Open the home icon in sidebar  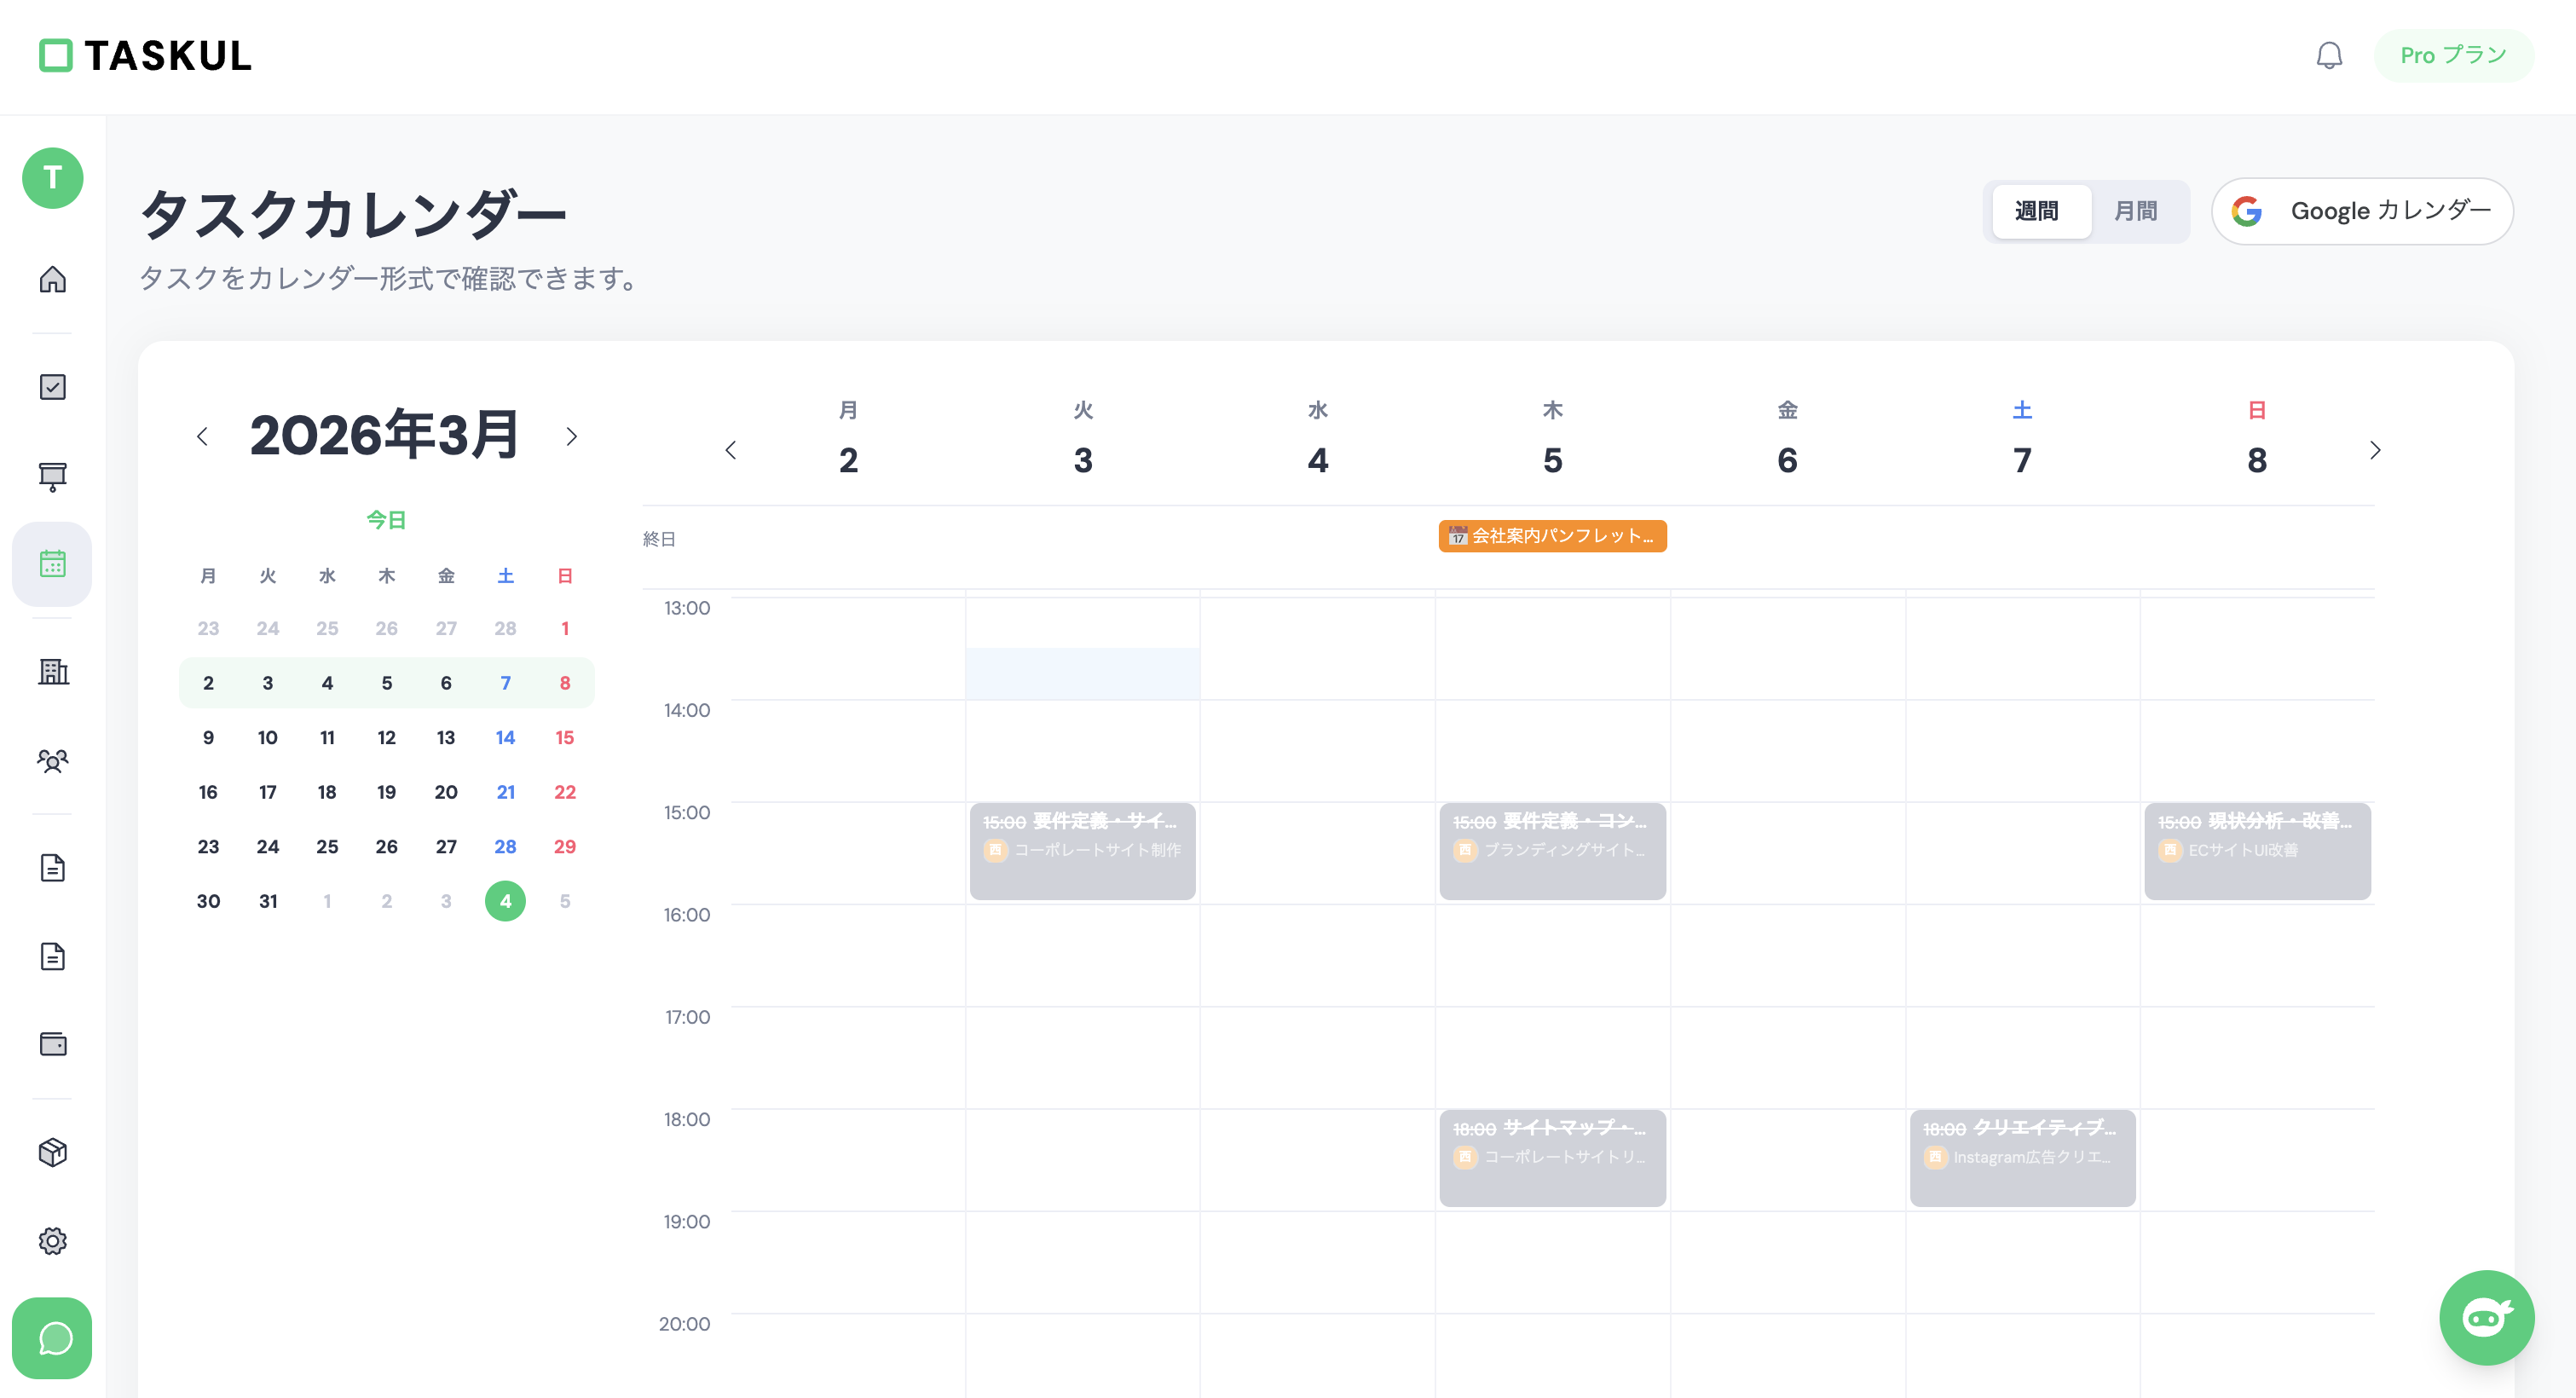pyautogui.click(x=53, y=279)
